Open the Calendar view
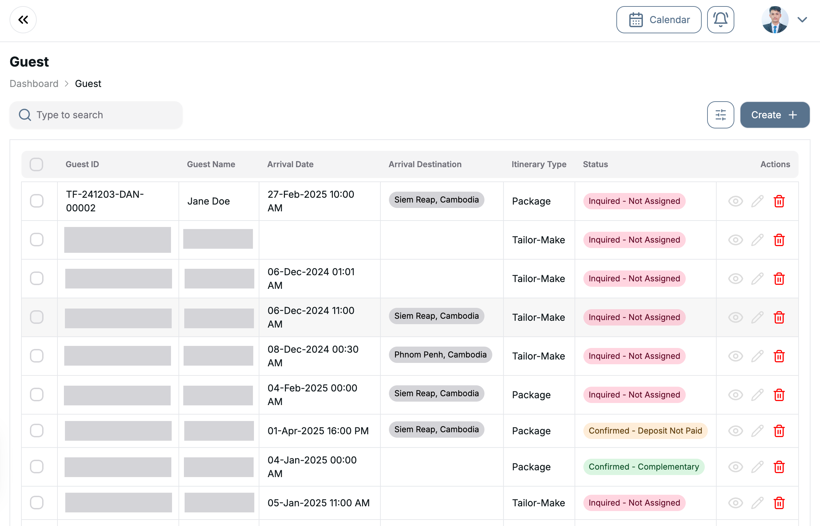This screenshot has height=526, width=820. coord(659,20)
